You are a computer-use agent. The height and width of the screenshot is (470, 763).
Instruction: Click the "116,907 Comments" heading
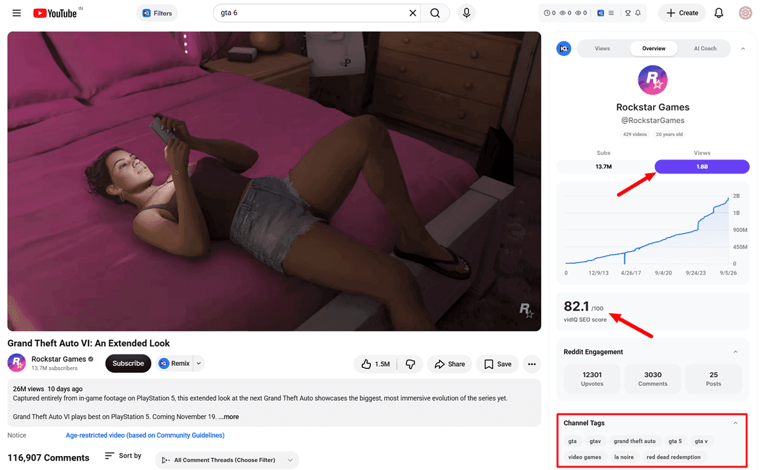pos(48,458)
